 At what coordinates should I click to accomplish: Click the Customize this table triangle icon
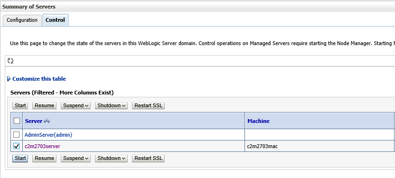9,79
